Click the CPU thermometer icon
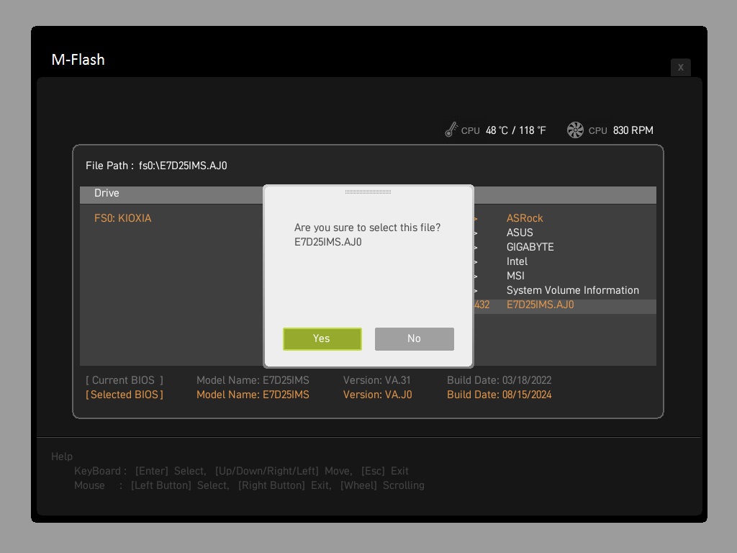This screenshot has height=553, width=737. 451,130
